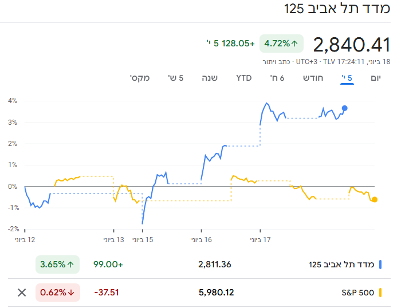The image size is (405, 308).
Task: Click the מדד תל אביב 125 row label
Action: [341, 264]
